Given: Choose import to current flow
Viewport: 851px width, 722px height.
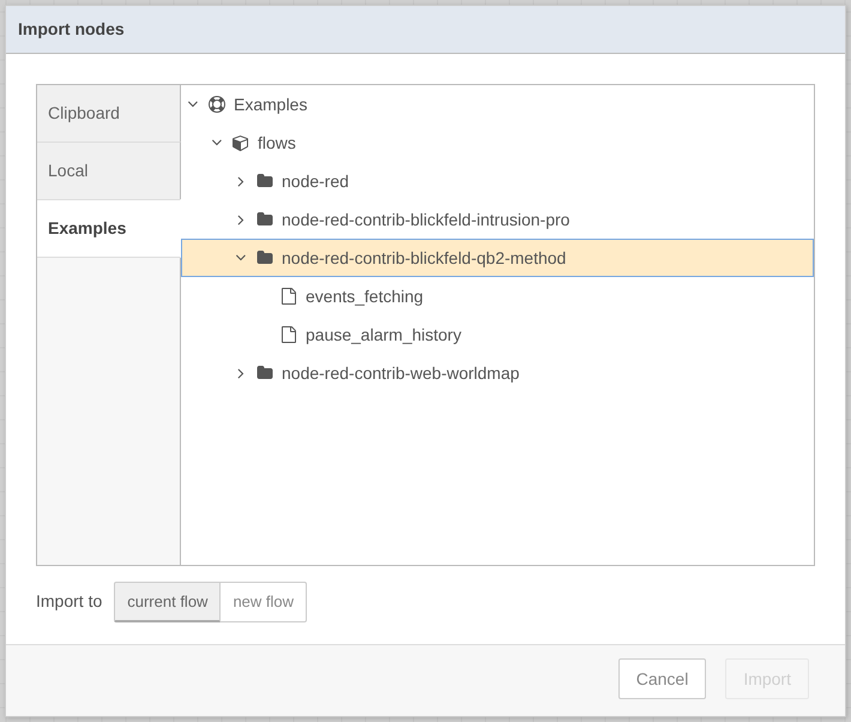Looking at the screenshot, I should click(167, 601).
